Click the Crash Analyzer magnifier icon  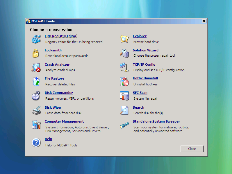pyautogui.click(x=36, y=67)
